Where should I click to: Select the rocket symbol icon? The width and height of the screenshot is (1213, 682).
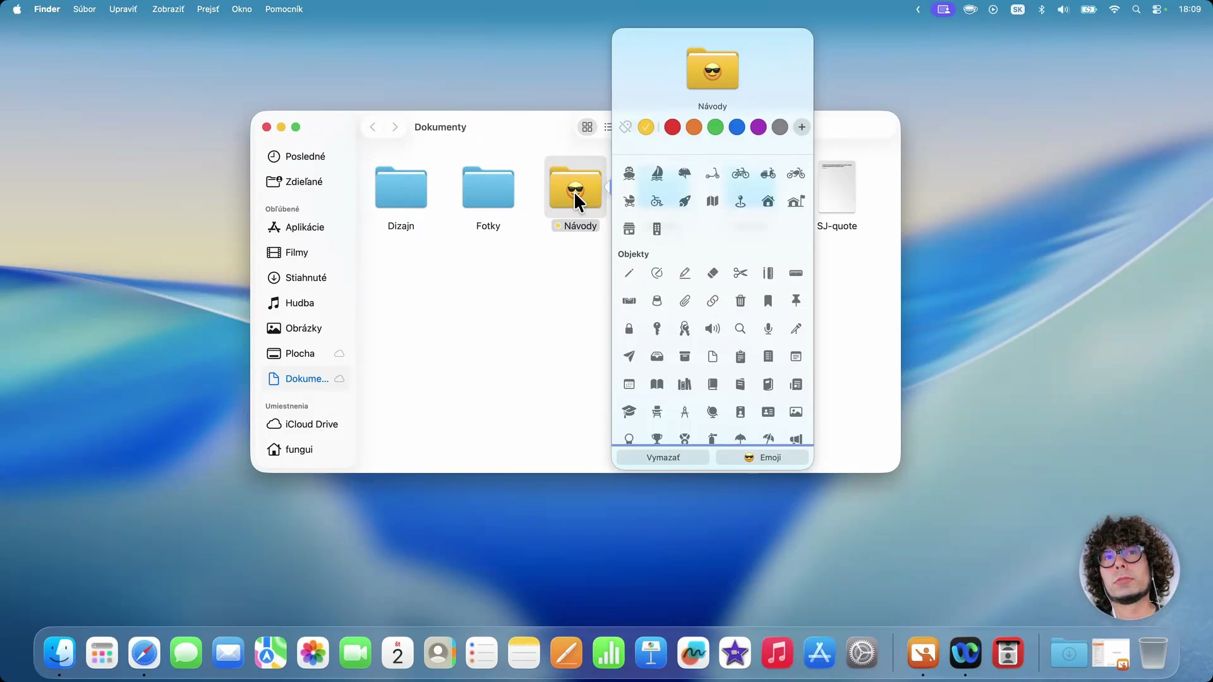click(684, 201)
